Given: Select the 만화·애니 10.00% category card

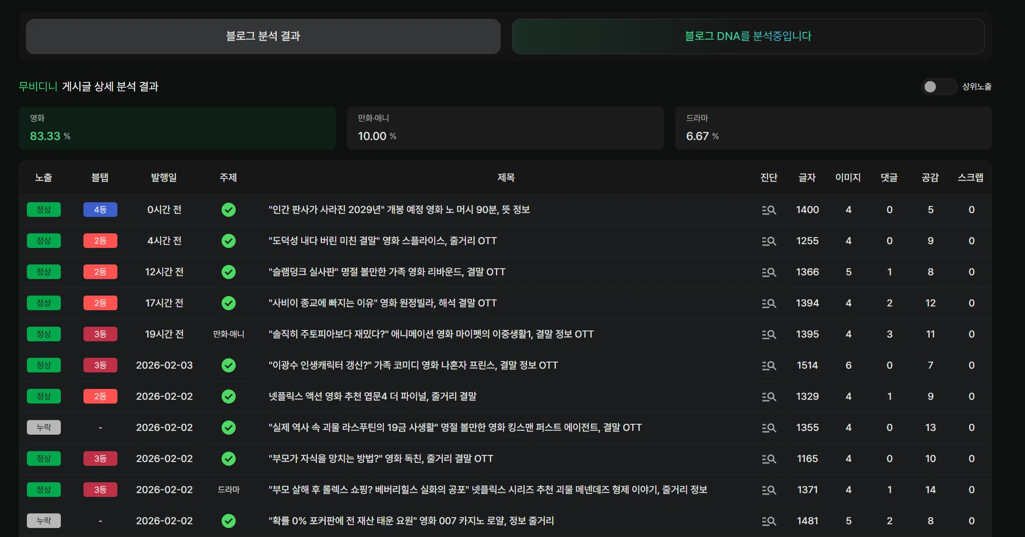Looking at the screenshot, I should (x=505, y=128).
